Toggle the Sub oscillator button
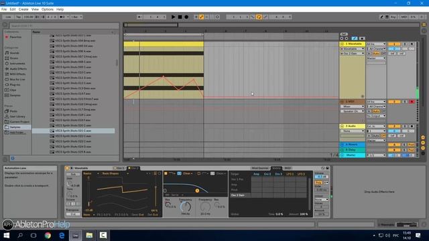Image resolution: width=429 pixels, height=241 pixels. [73, 174]
